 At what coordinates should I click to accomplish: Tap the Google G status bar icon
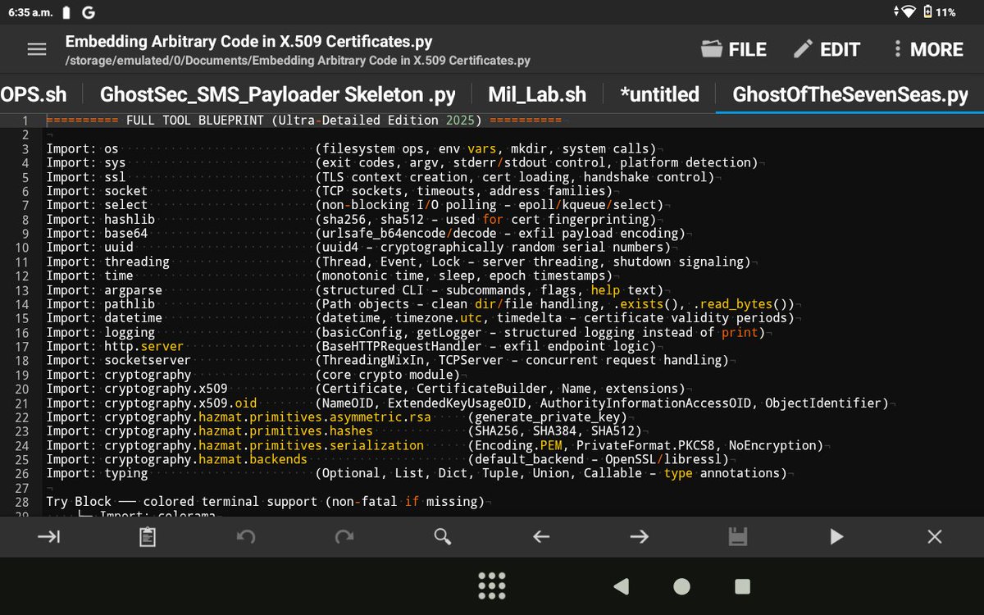89,12
